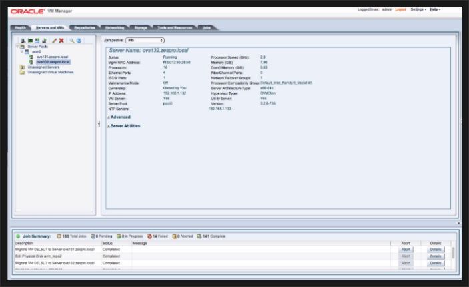Select Unassigned Servers tree item
Viewport: 469px width, 287px height.
point(43,67)
